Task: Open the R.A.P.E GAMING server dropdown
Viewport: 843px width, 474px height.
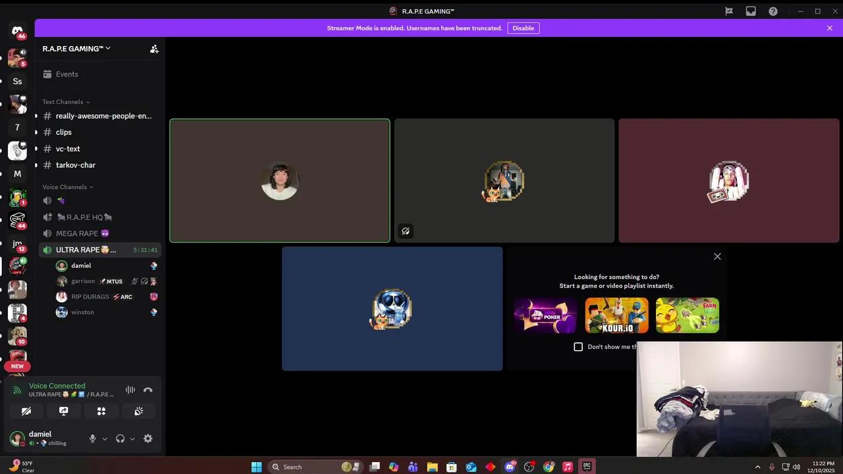Action: pos(76,48)
